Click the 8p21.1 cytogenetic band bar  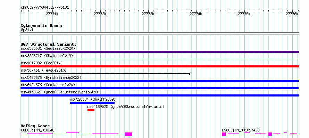160,34
